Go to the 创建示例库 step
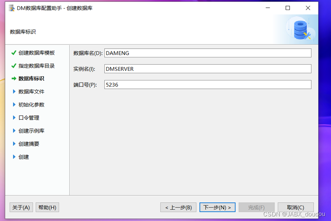 coord(31,131)
